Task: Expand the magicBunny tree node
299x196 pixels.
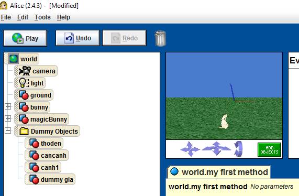Action: point(8,118)
